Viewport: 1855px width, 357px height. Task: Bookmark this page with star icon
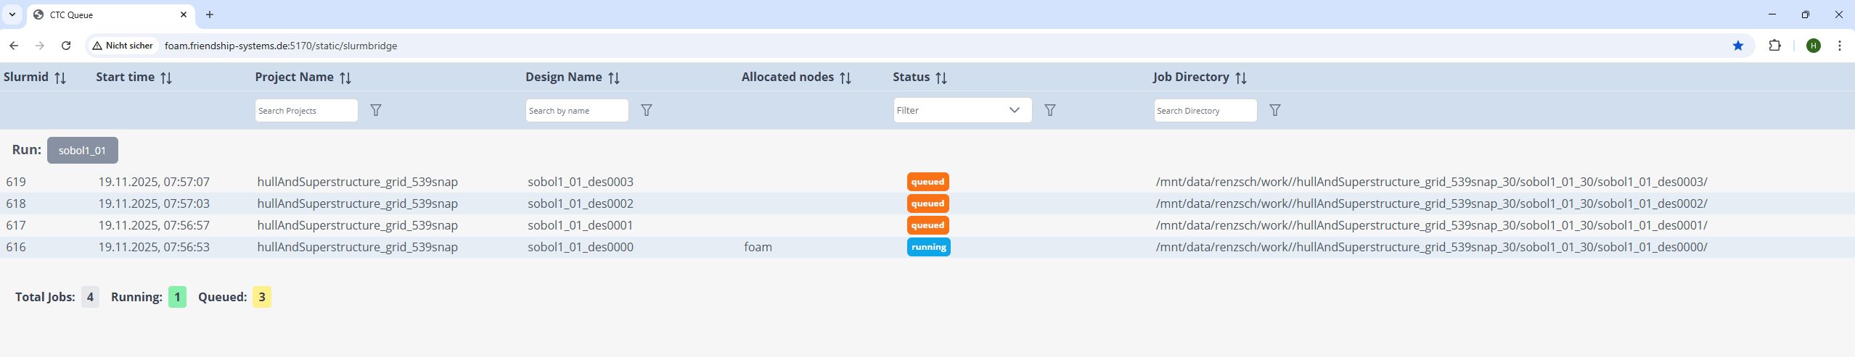[x=1737, y=46]
